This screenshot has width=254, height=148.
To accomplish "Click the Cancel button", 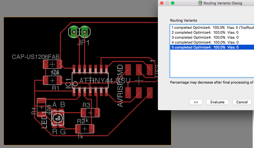I will tap(242, 102).
